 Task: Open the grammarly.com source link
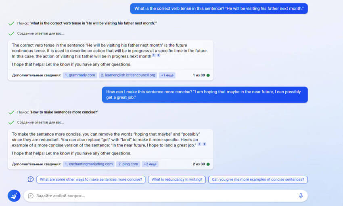point(80,75)
